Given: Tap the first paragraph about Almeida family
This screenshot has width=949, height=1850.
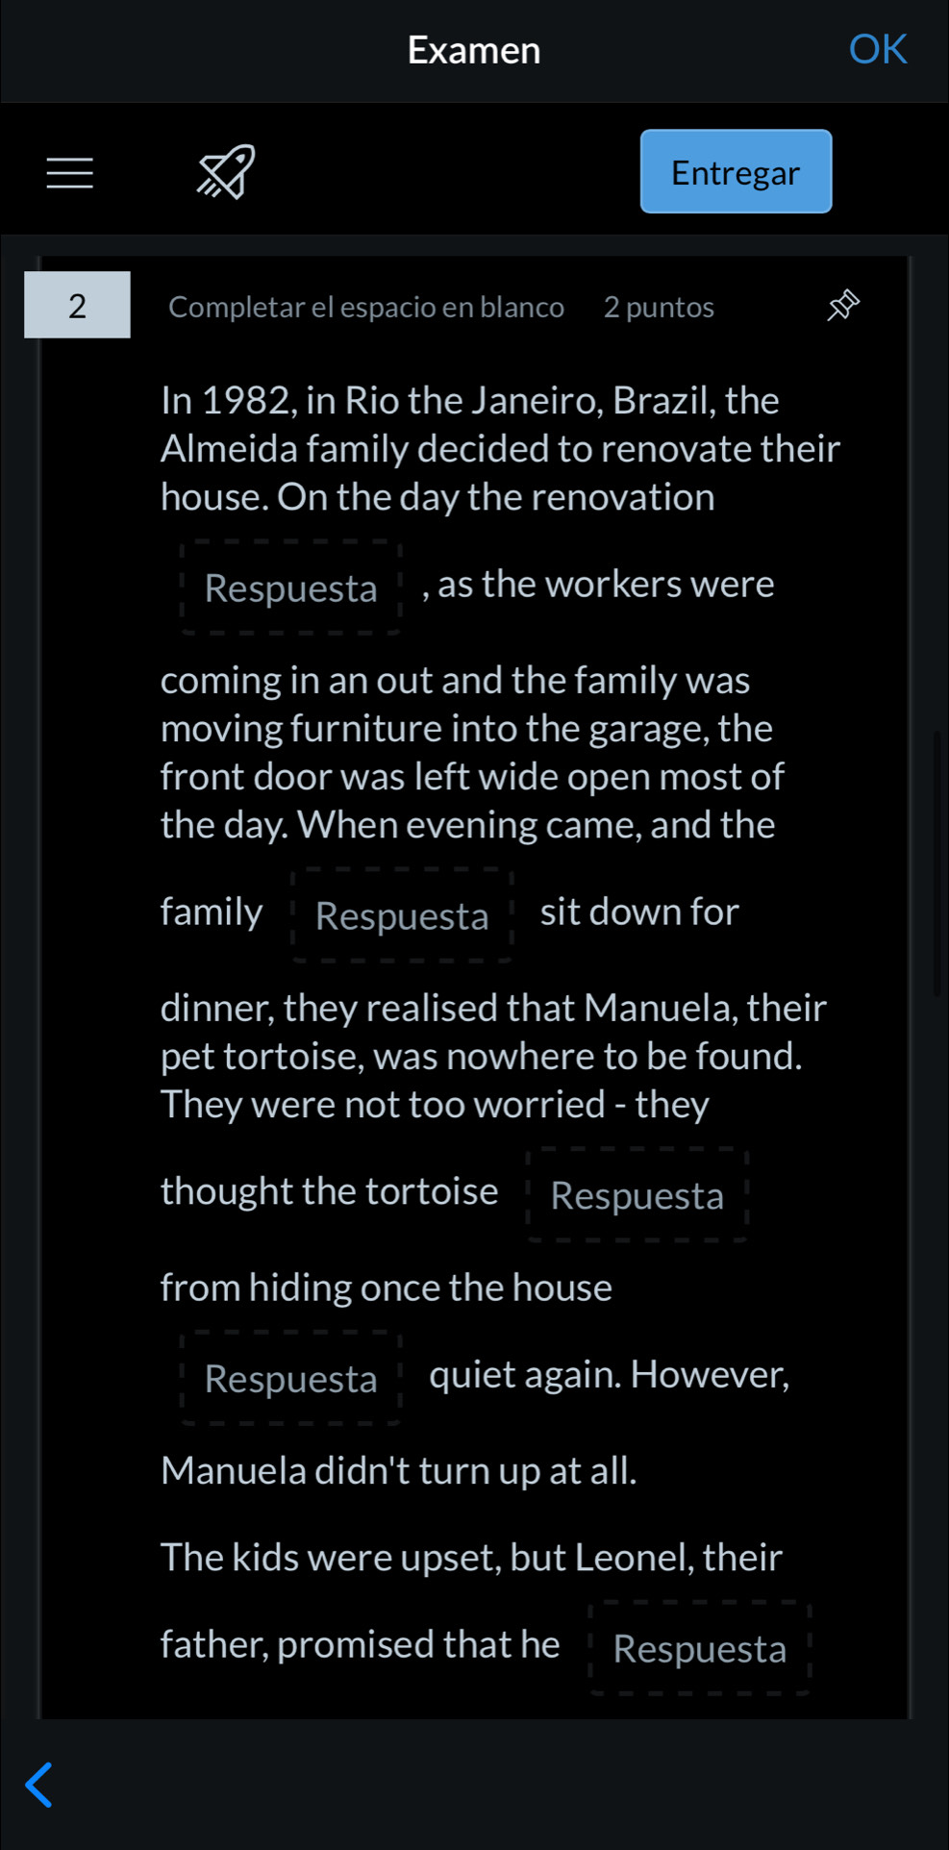Looking at the screenshot, I should 500,448.
